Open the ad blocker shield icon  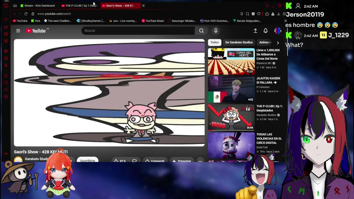253,14
